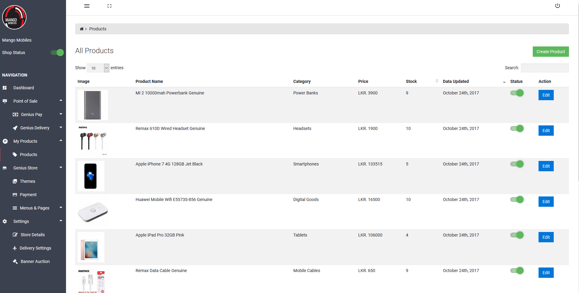Edit Huawei Mobile Wifi product

pos(546,202)
